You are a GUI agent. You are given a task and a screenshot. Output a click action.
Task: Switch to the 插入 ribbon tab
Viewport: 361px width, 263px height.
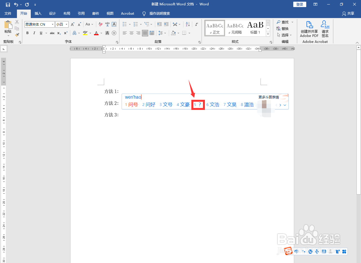tap(38, 13)
